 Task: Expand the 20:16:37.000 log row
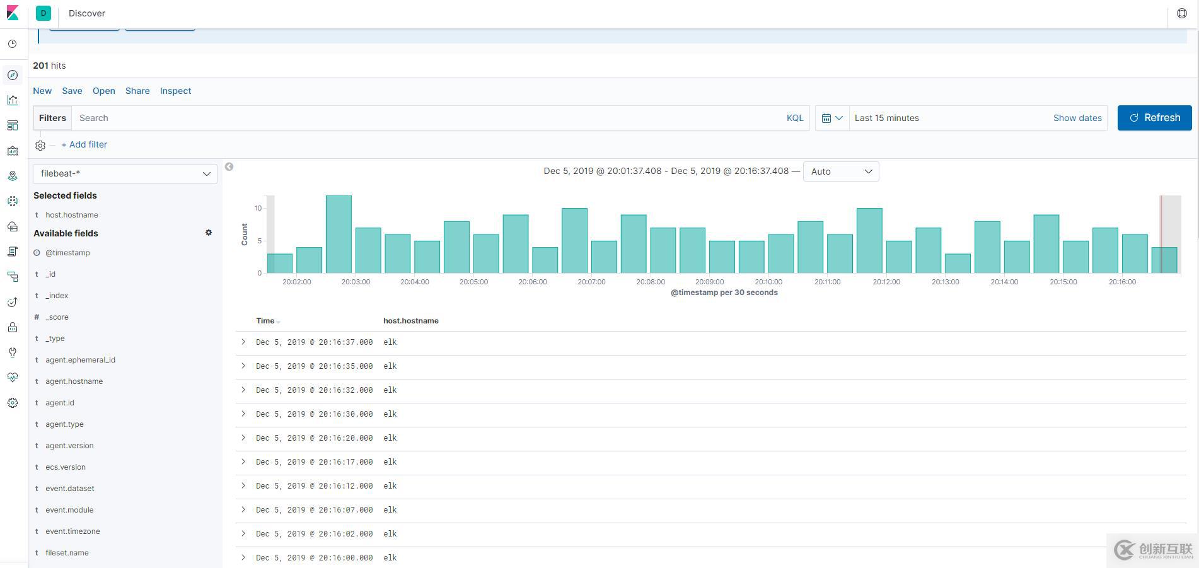(x=243, y=342)
